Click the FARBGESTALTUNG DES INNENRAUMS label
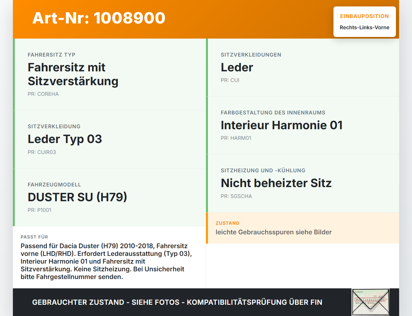 tap(273, 113)
